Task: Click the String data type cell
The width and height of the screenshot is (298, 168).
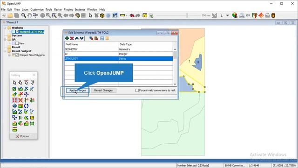Action: pyautogui.click(x=146, y=59)
